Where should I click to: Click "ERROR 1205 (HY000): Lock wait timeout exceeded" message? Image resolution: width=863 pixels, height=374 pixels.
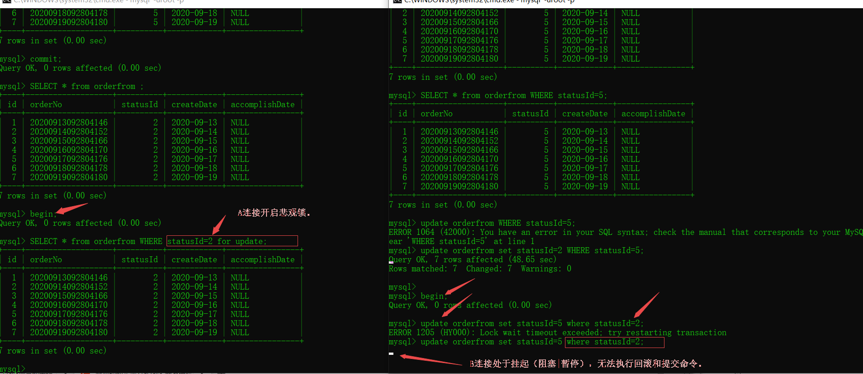coord(558,332)
